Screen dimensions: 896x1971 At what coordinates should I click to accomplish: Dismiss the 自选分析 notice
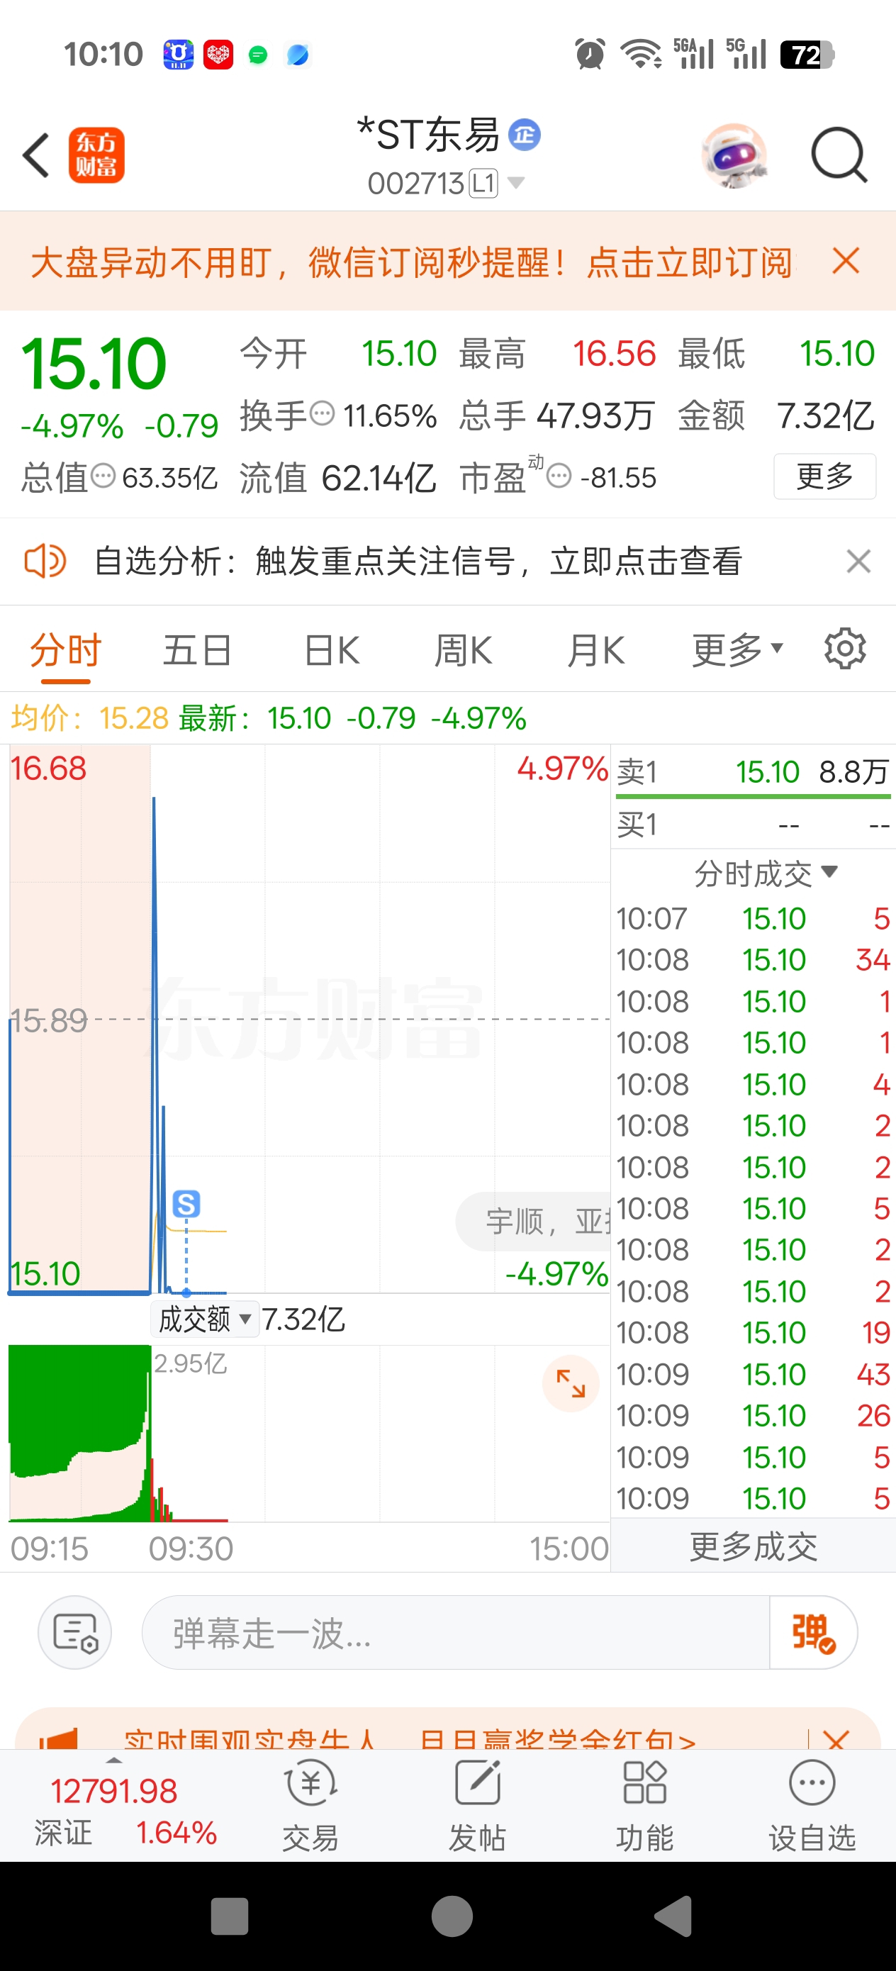click(x=858, y=562)
